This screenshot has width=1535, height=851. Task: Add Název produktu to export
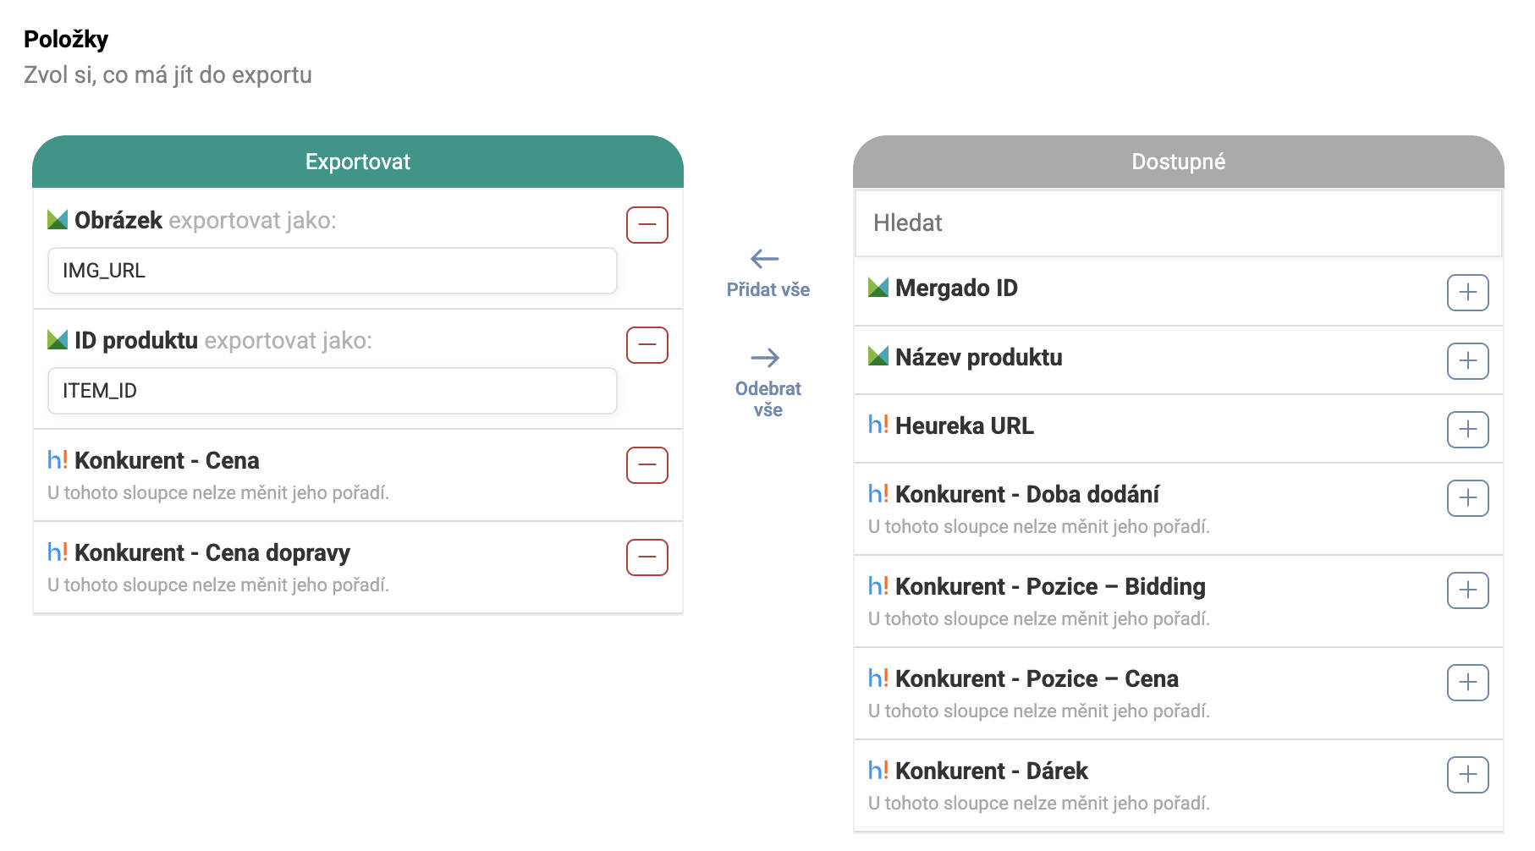coord(1467,361)
